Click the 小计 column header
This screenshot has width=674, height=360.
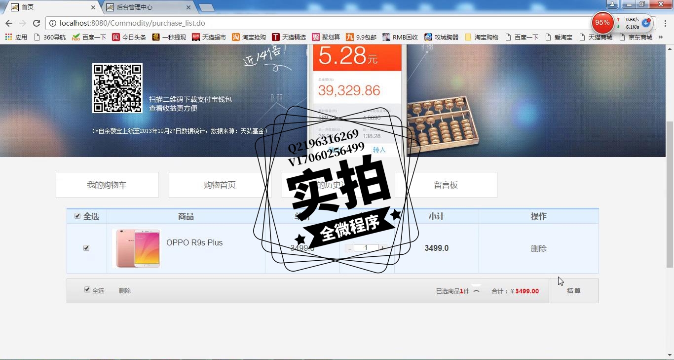437,216
